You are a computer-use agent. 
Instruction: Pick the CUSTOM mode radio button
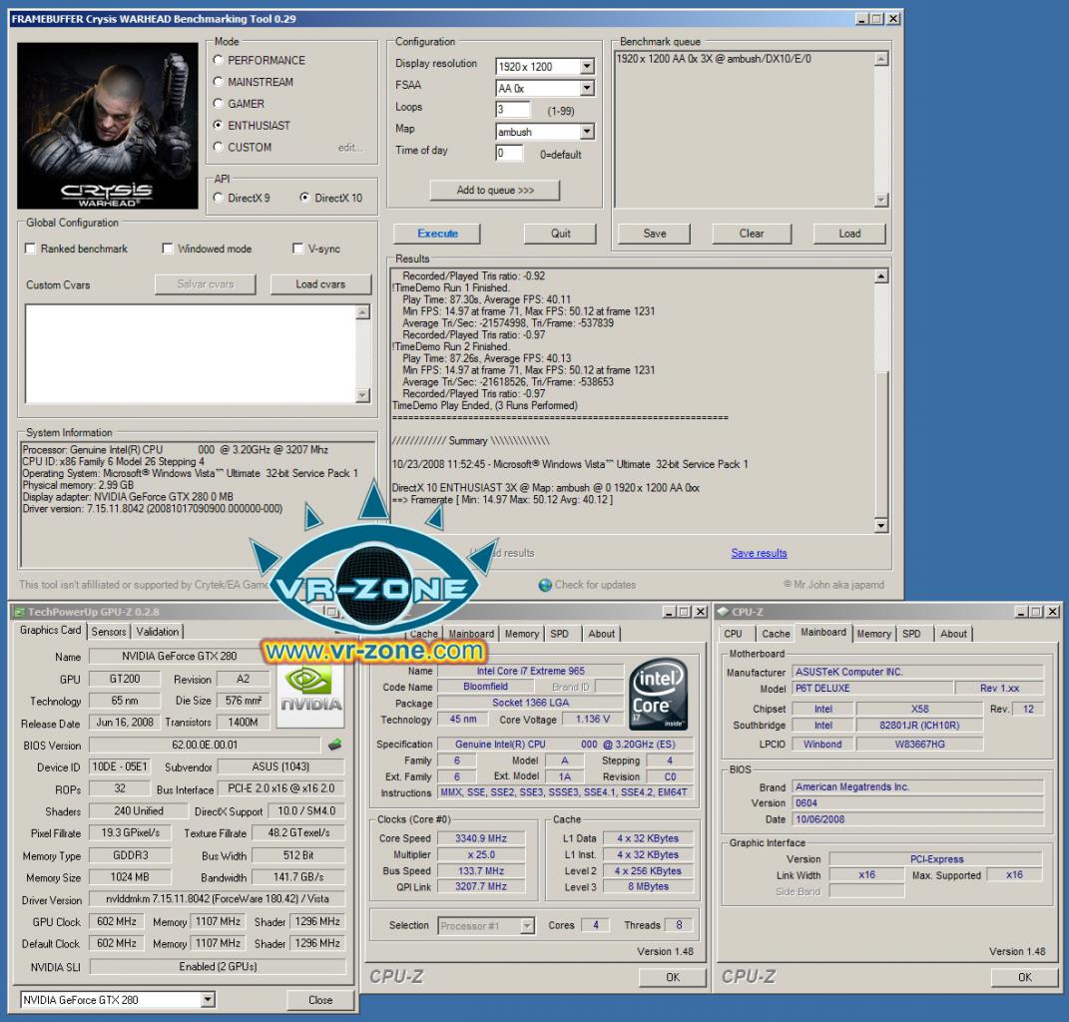(x=219, y=147)
